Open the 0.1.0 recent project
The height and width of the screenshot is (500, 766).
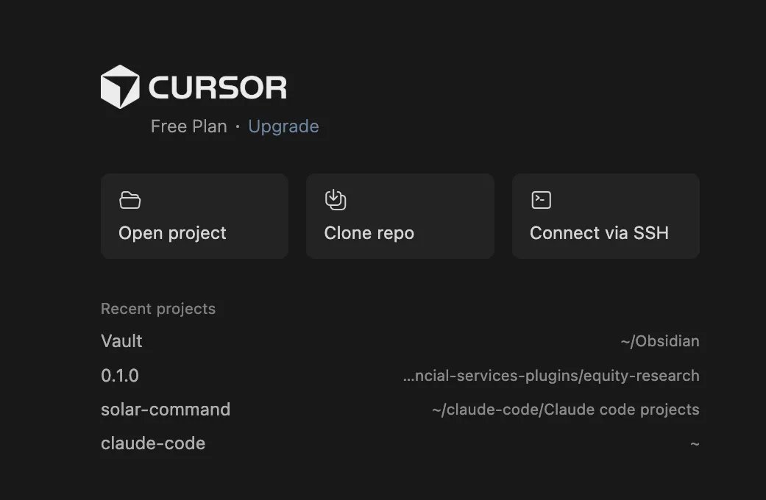tap(400, 376)
